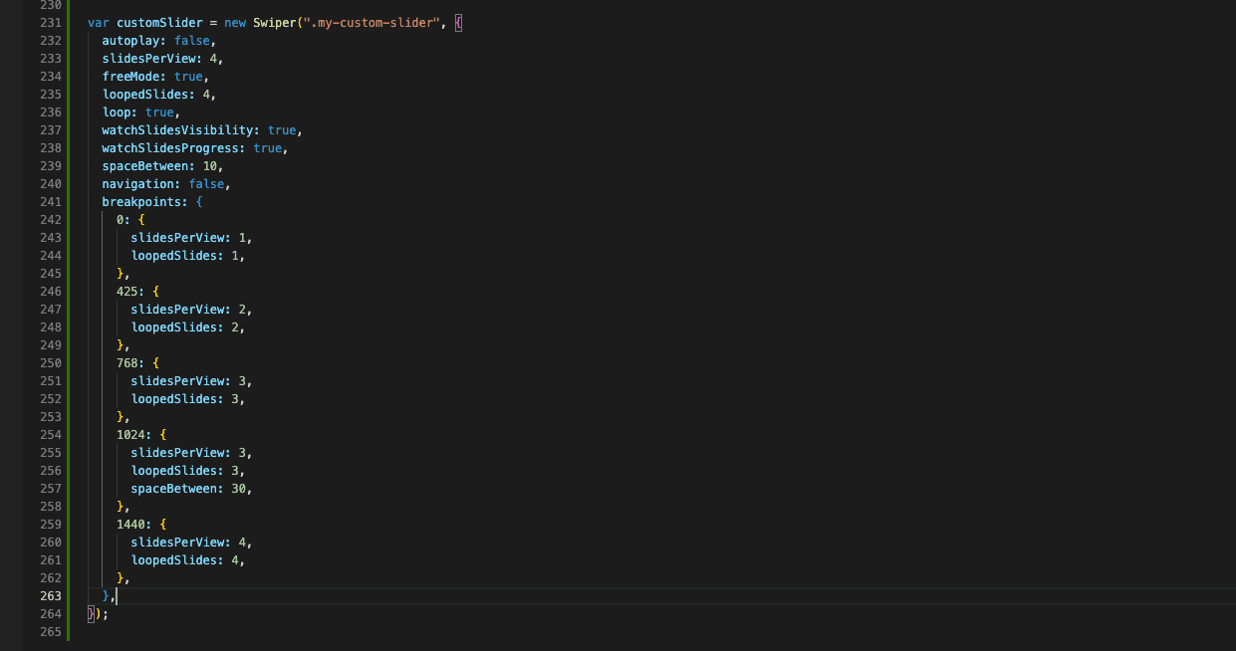
Task: Click the freeMode property name
Action: [x=133, y=77]
